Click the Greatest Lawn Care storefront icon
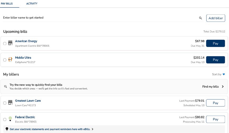Viewport: 229px width, 133px height. point(10,102)
